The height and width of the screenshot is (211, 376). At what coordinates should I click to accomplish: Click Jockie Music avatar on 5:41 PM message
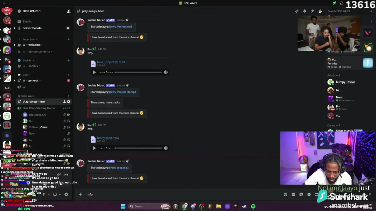point(80,23)
